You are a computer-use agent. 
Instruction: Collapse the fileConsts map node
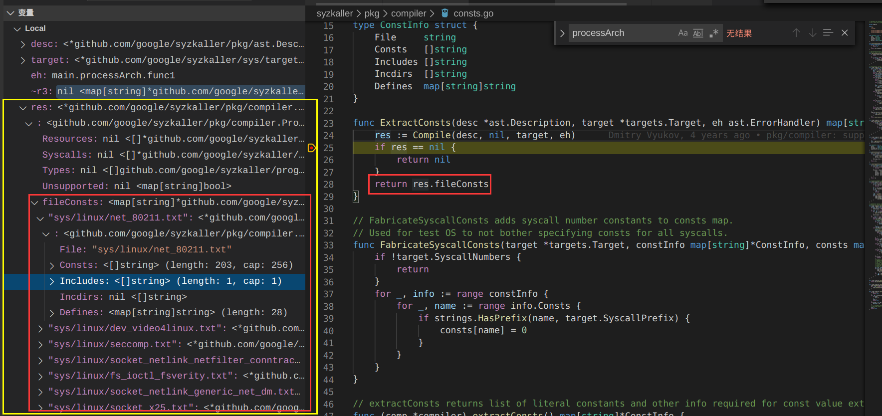34,202
